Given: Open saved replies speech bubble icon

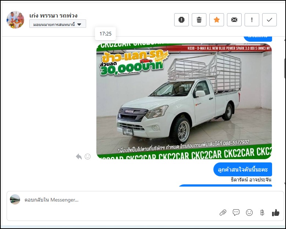Looking at the screenshot, I should (x=236, y=213).
